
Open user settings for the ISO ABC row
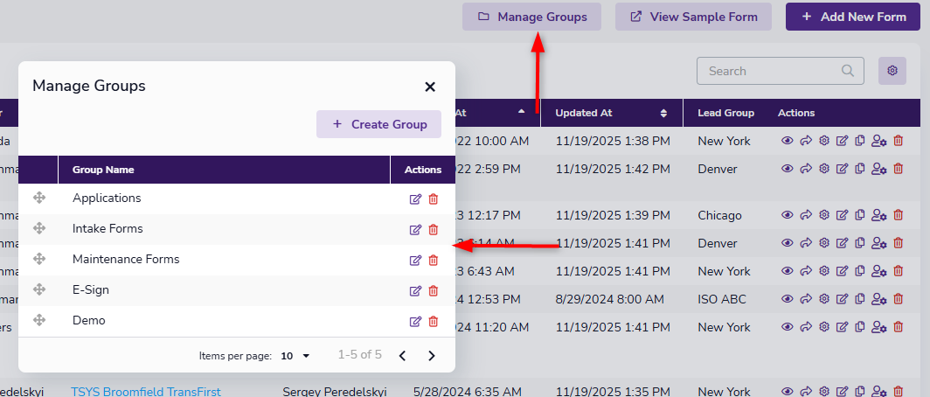click(x=879, y=299)
